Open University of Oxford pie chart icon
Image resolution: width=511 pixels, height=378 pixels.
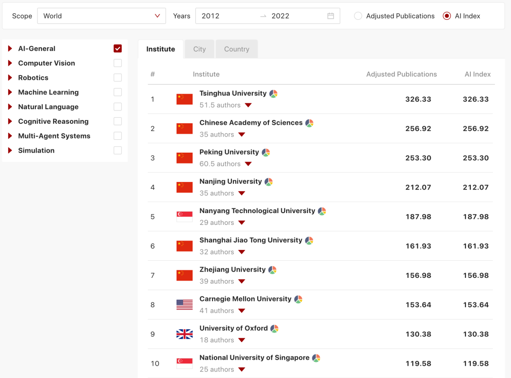coord(274,328)
